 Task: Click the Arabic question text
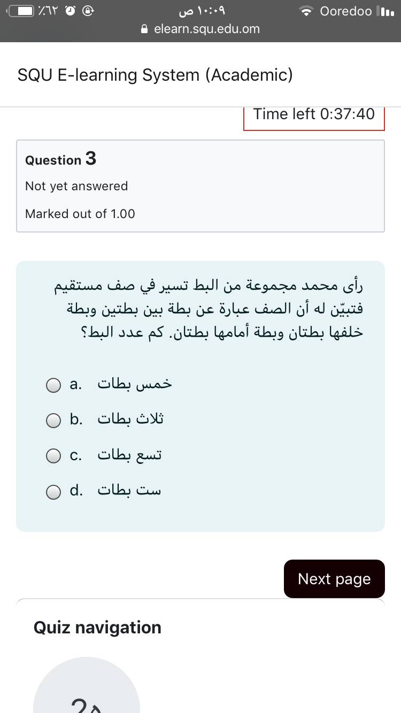tap(209, 309)
